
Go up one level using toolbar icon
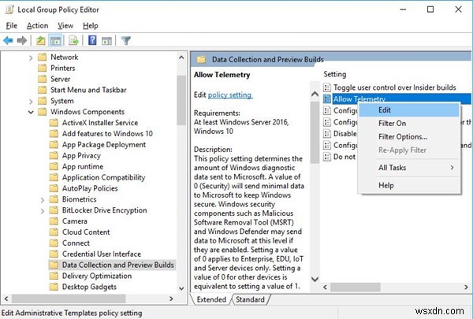41,40
